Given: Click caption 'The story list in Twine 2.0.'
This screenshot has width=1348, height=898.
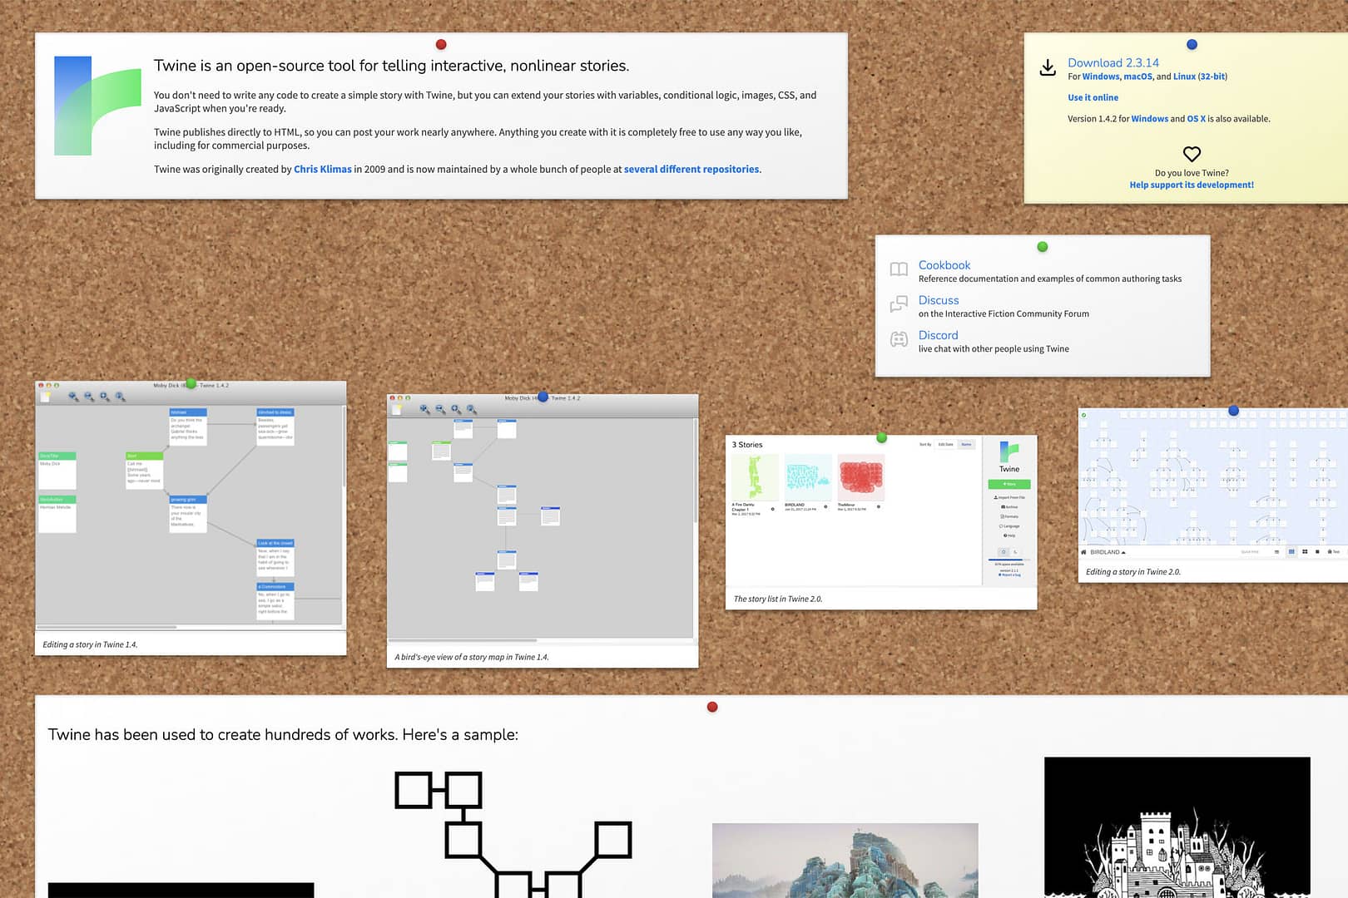Looking at the screenshot, I should click(778, 599).
